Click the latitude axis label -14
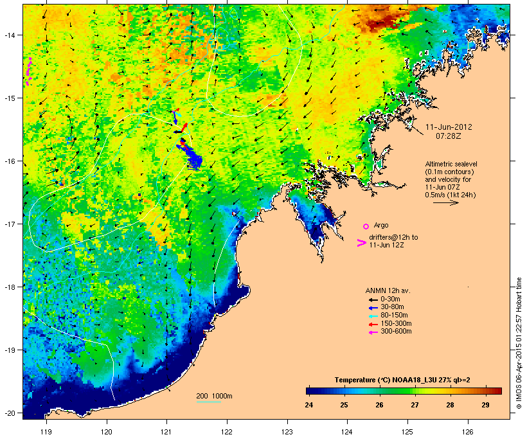The width and height of the screenshot is (527, 437). 9,35
